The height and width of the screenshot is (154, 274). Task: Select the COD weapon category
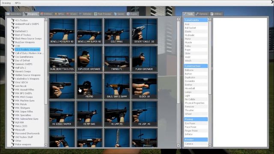pyautogui.click(x=18, y=46)
